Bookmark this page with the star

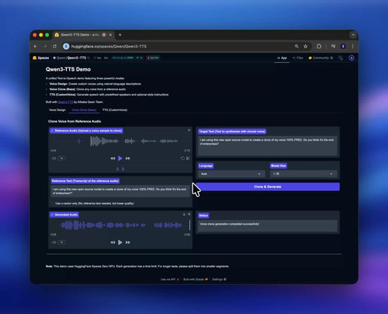pos(306,47)
